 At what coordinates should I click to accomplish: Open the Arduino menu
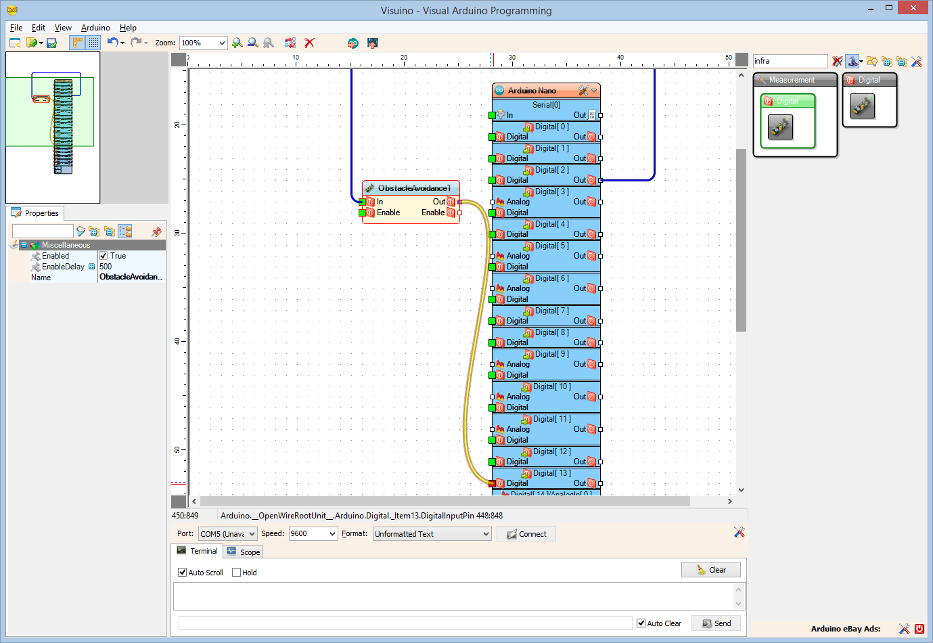tap(95, 28)
